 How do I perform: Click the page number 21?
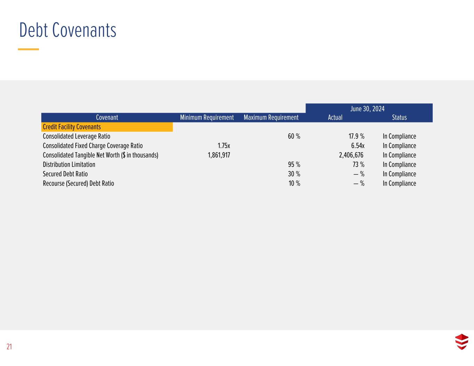9,347
